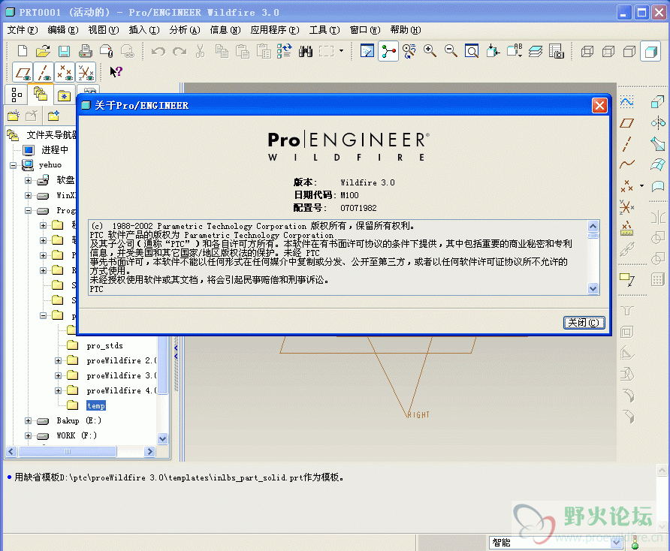The image size is (670, 551).
Task: Switch display to shaded mode
Action: 650,52
